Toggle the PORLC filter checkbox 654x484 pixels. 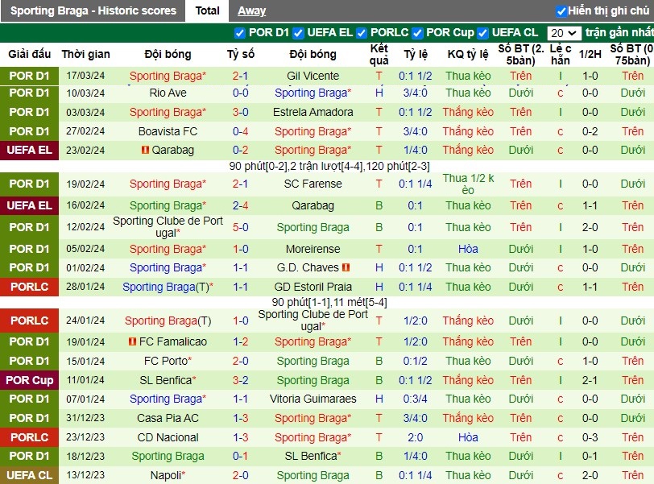tap(361, 33)
